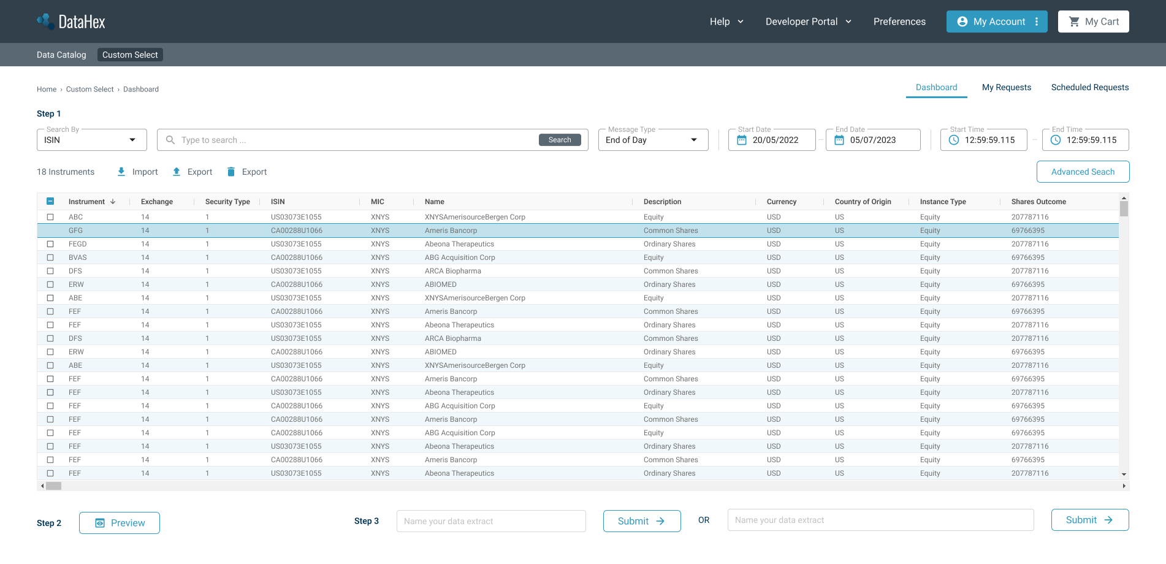Click the Type to search input
Image resolution: width=1166 pixels, height=564 pixels.
click(x=373, y=140)
